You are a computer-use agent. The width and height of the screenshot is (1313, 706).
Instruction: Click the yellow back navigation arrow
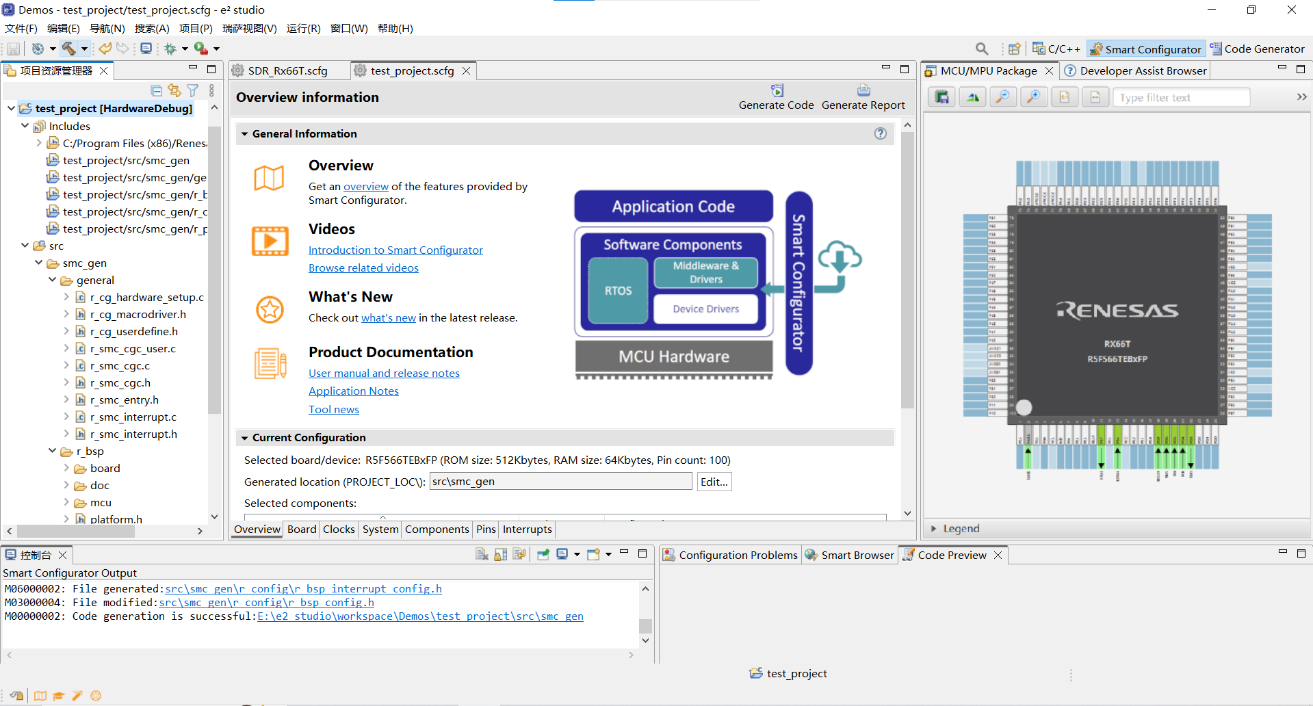click(105, 49)
